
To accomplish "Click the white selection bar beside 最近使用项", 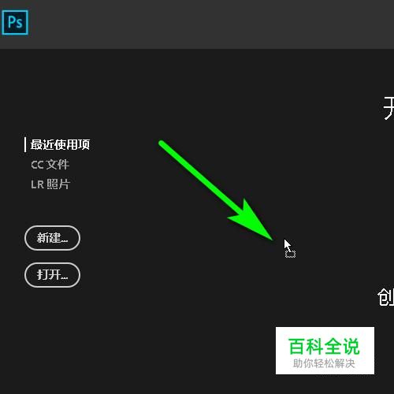I will (25, 144).
